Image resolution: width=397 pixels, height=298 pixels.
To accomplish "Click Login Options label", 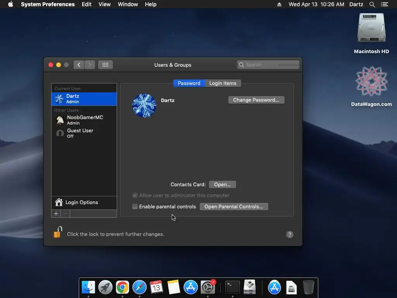I will 82,202.
